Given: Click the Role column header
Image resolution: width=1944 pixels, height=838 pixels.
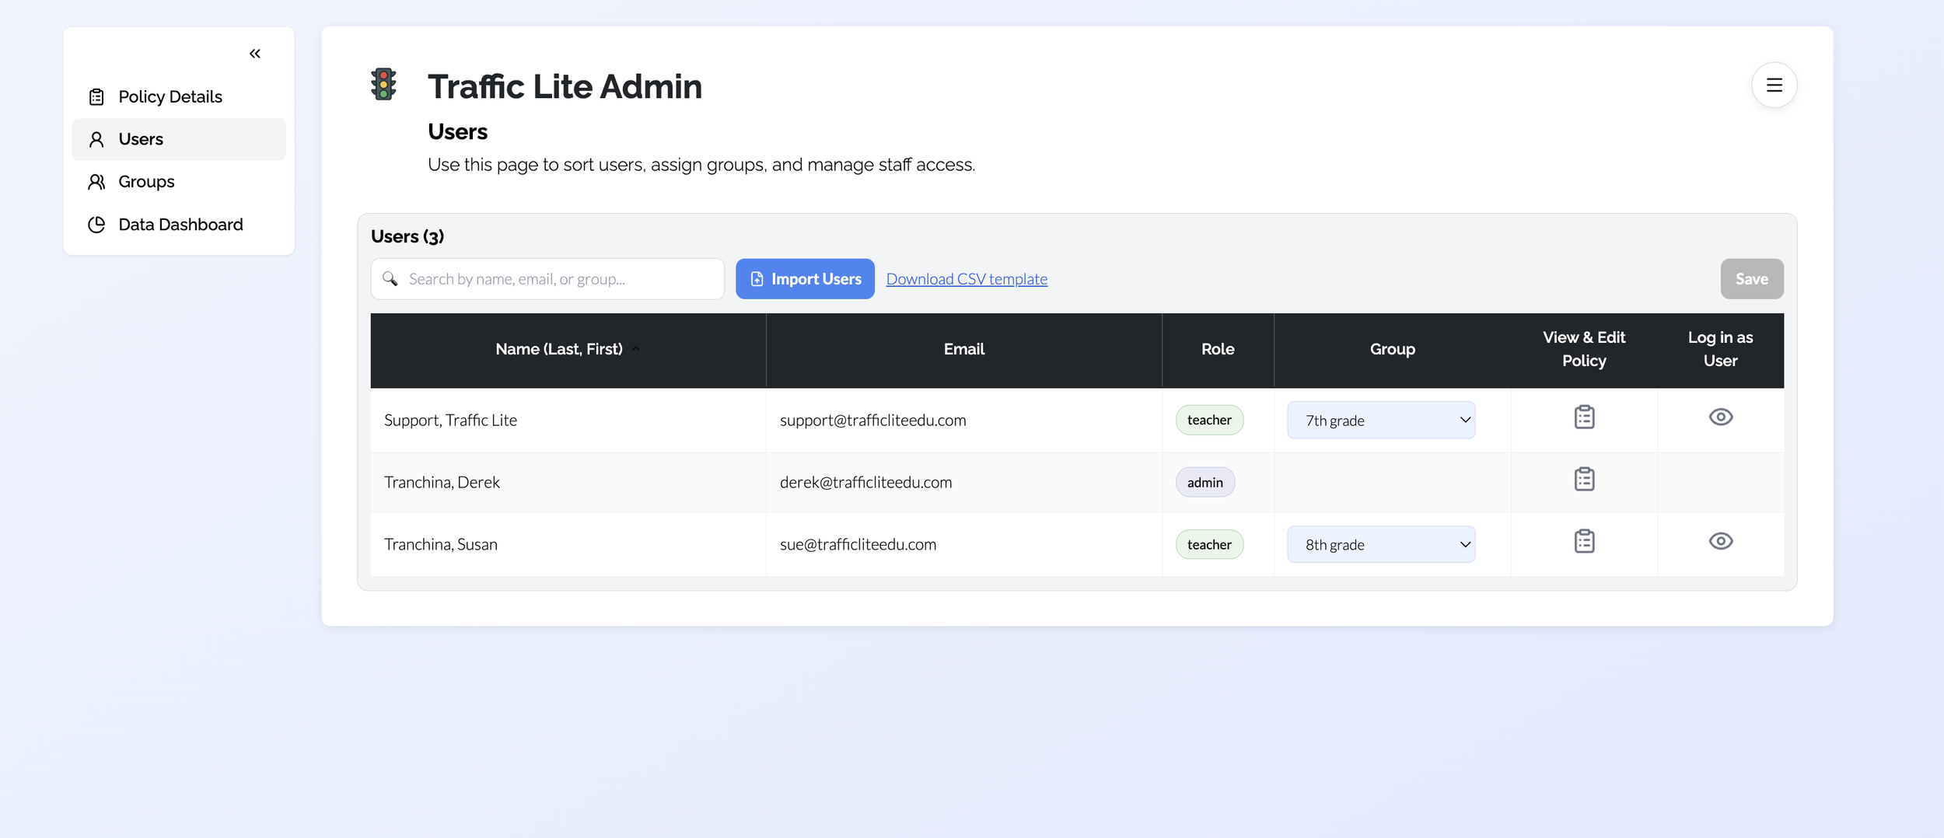Looking at the screenshot, I should point(1218,350).
